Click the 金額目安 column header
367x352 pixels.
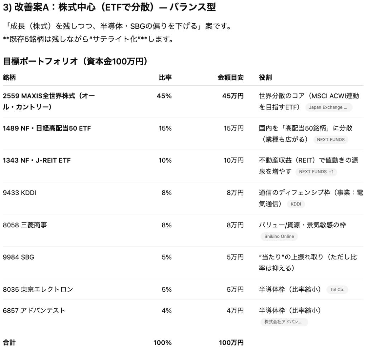[230, 77]
